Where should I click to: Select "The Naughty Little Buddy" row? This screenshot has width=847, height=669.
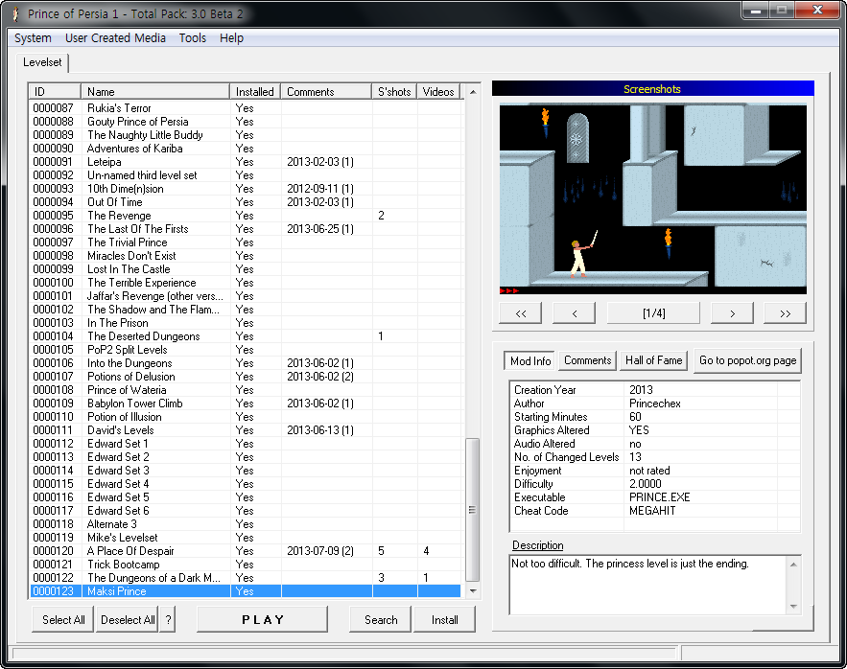[246, 135]
